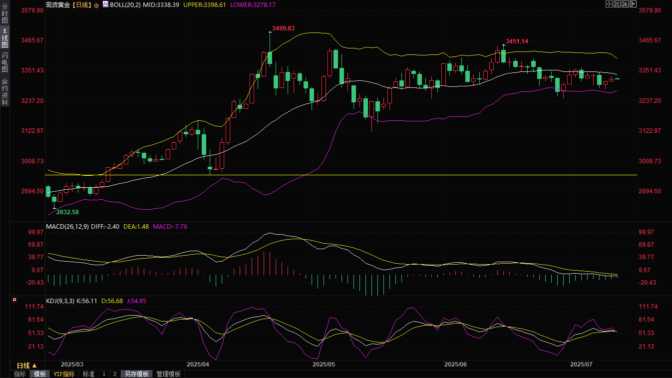
Task: Click the jump-to-chart-start axis icon
Action: [x=617, y=4]
